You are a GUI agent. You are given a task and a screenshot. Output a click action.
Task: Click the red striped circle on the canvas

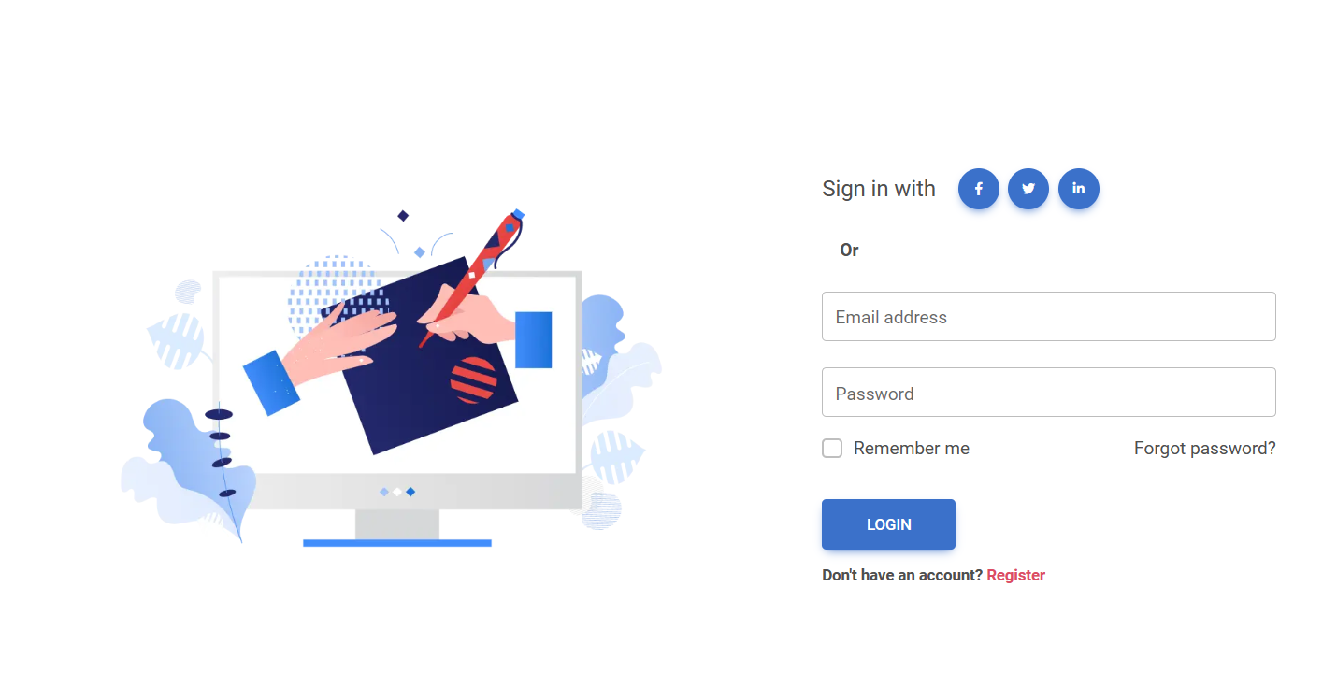click(473, 379)
